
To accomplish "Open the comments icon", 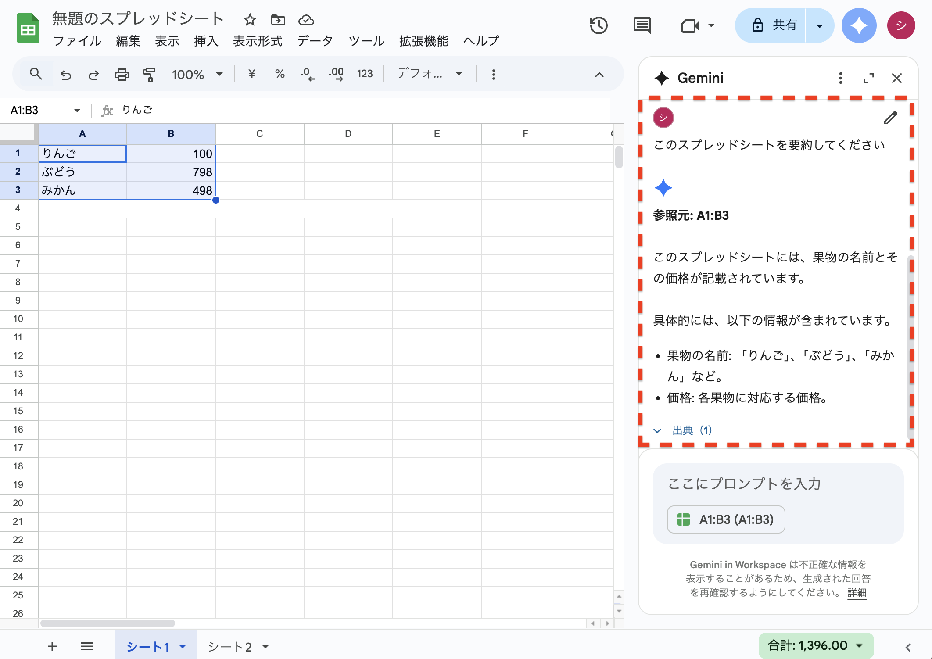I will pyautogui.click(x=642, y=25).
